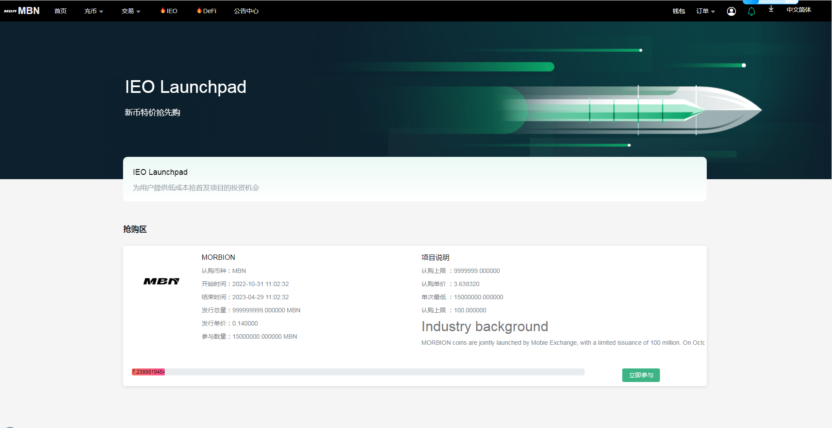Viewport: 832px width, 428px height.
Task: Click the MBN logo in the navbar
Action: 22,11
